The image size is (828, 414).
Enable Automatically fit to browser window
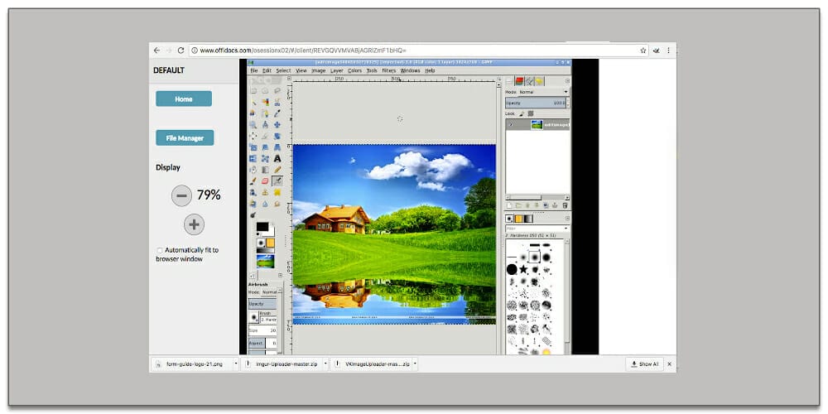[160, 250]
